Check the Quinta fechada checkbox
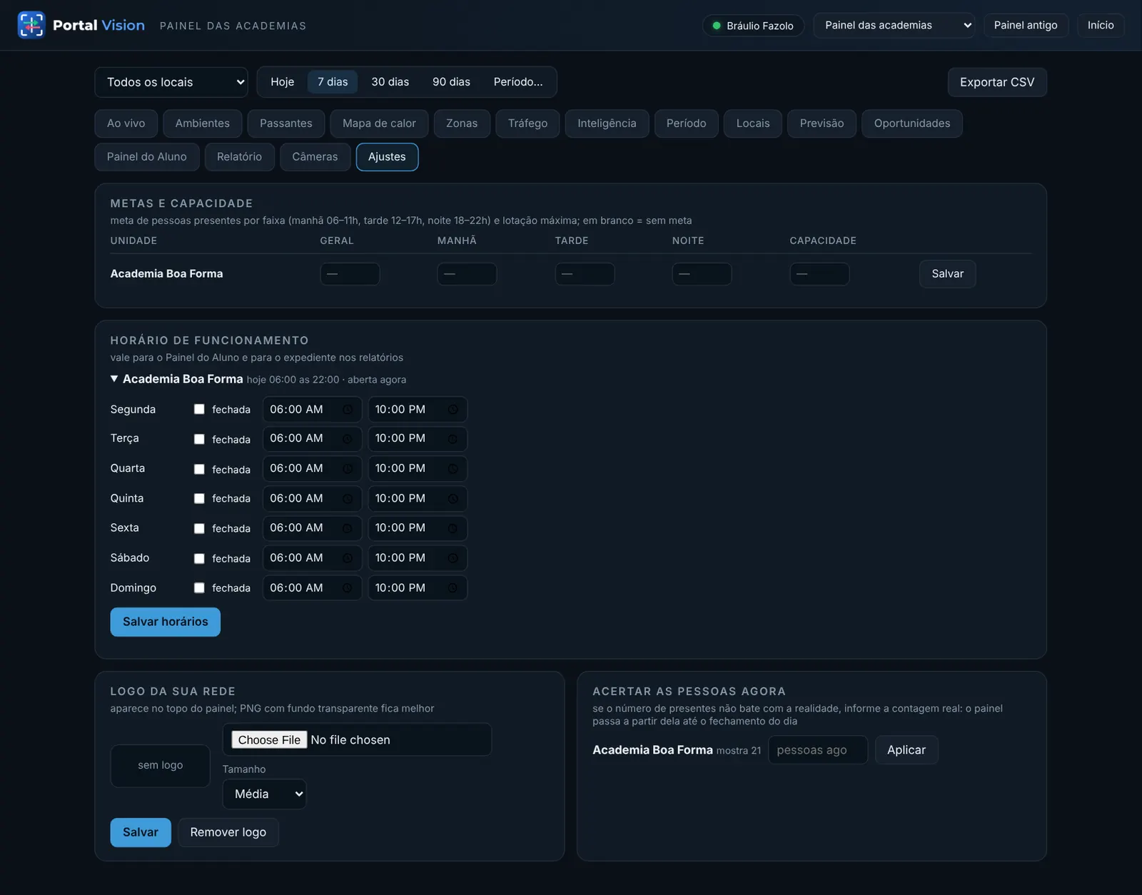Screen dimensions: 1142x895 (x=199, y=499)
